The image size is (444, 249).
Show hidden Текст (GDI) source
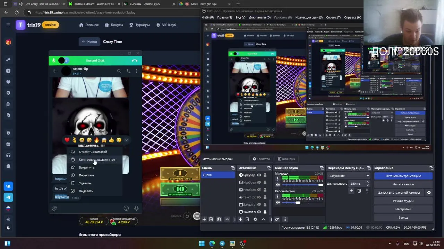point(259,197)
